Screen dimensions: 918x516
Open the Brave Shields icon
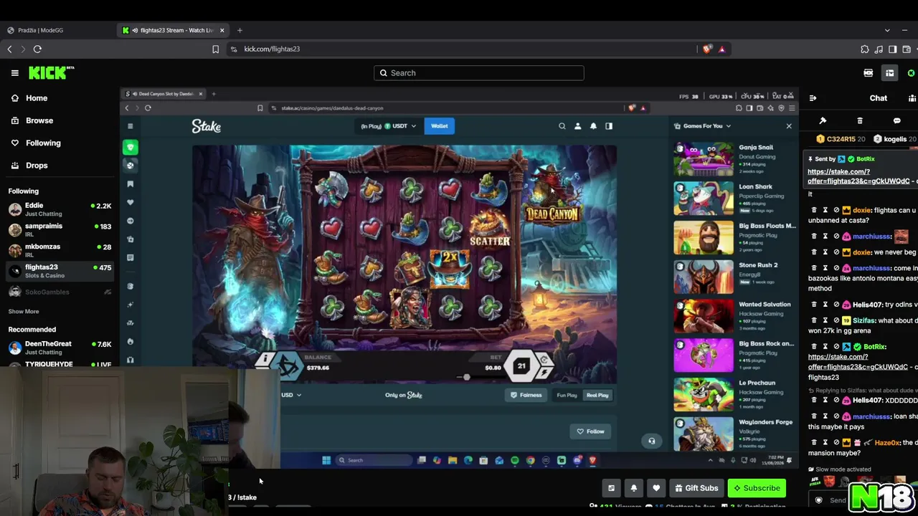click(707, 49)
